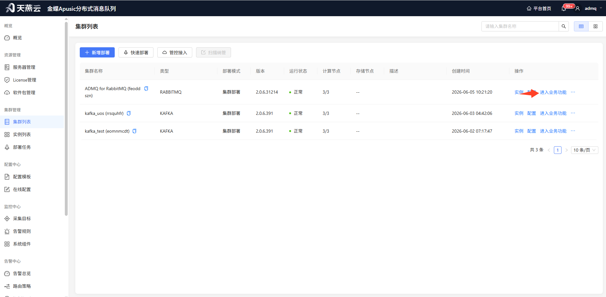Viewport: 606px width, 297px height.
Task: Open the 10 条/页 page size dropdown
Action: [x=584, y=150]
